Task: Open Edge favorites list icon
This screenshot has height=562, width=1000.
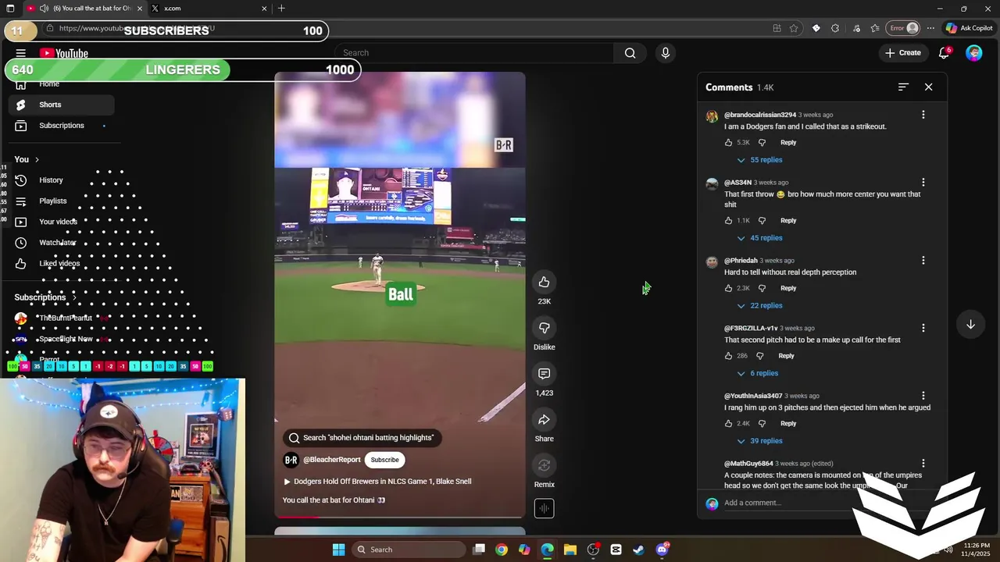Action: (x=875, y=28)
